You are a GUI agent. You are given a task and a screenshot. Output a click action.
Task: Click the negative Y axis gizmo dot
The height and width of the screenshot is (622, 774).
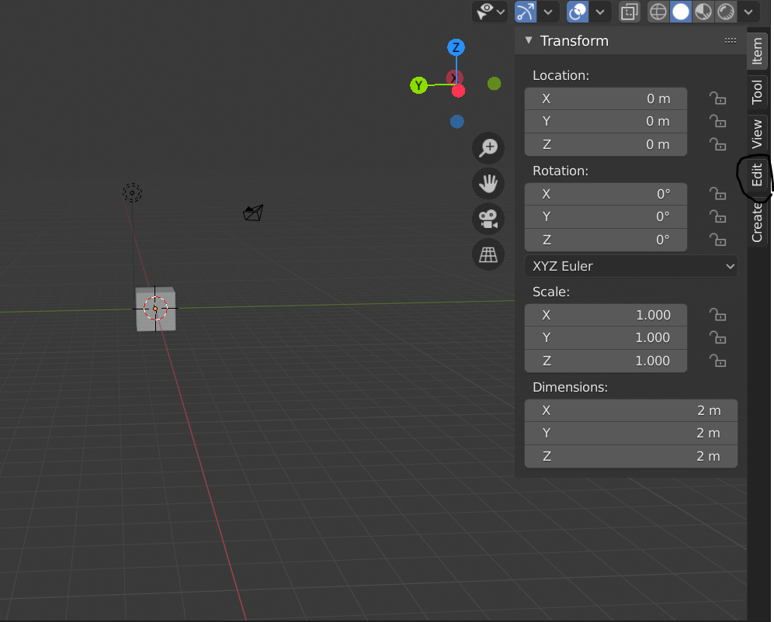(x=494, y=84)
